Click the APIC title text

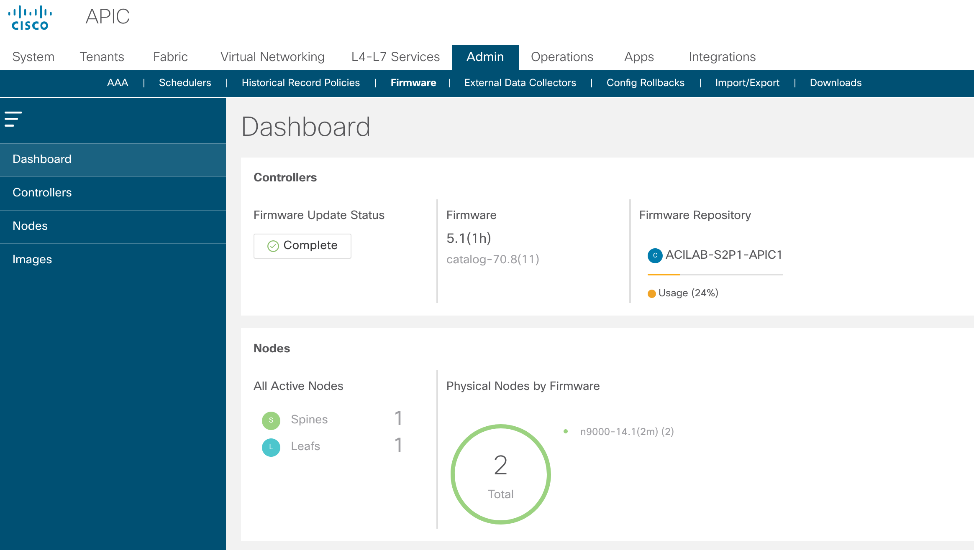pos(108,17)
